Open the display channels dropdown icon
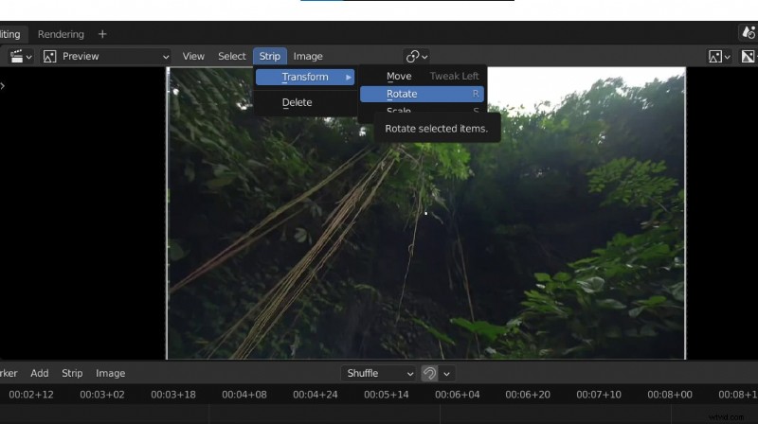 [719, 57]
